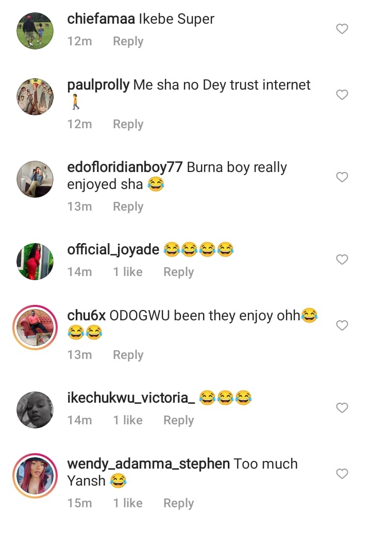Open chiefamaa's profile photo
371x533 pixels.
(x=35, y=30)
